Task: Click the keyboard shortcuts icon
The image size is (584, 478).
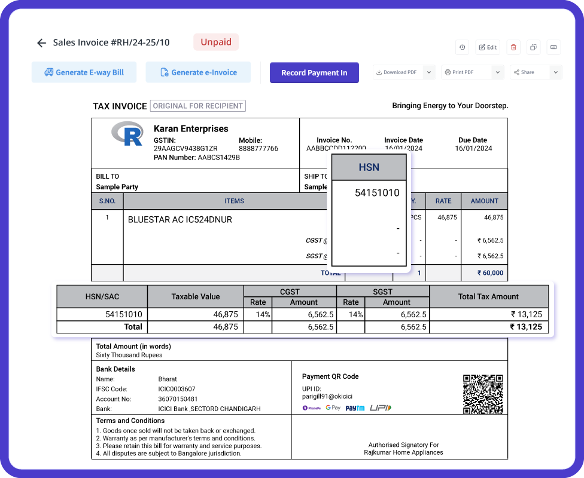Action: (553, 47)
